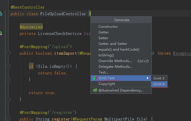Click the fold end marker after the if block
The image size is (191, 121).
click(8, 79)
